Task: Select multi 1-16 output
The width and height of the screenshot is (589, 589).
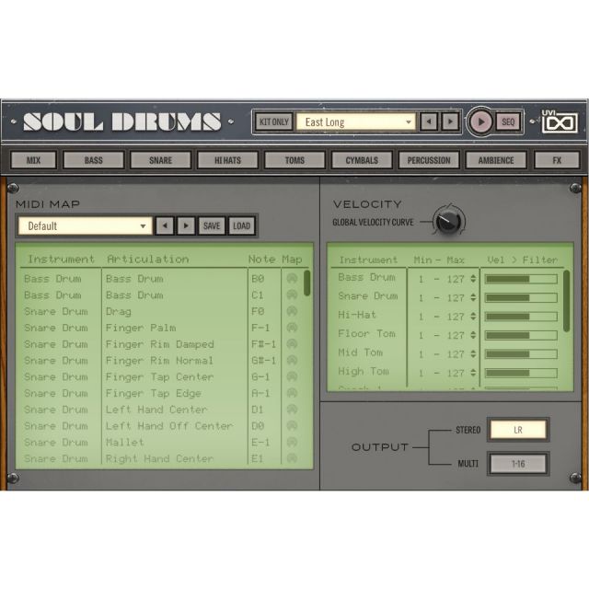Action: pos(518,464)
